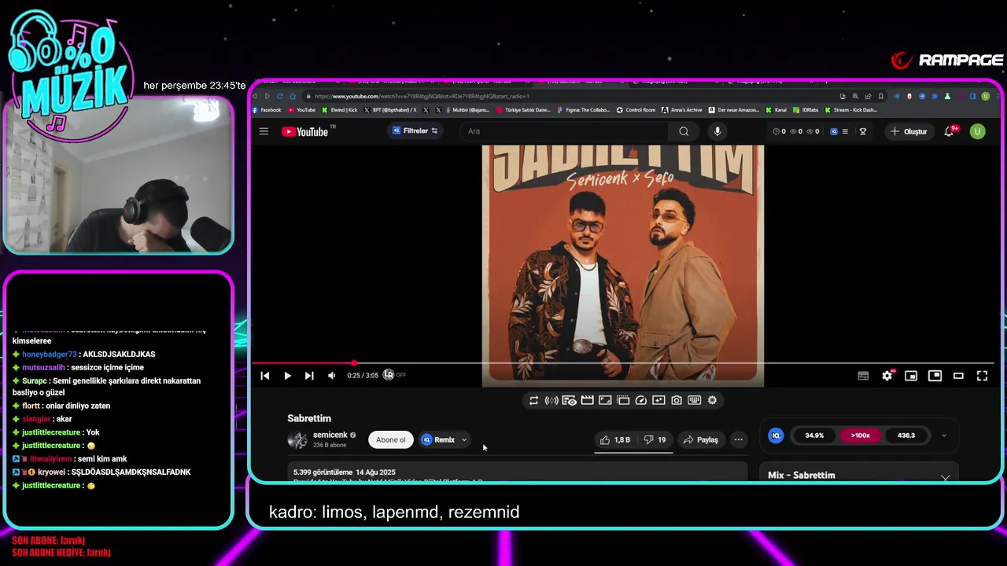The image size is (1007, 566).
Task: Click the Remix button
Action: 438,439
